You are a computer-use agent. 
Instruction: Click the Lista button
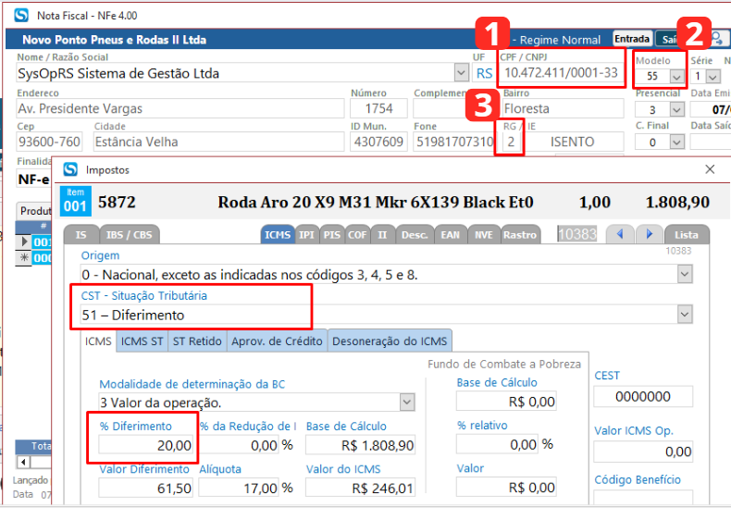[x=687, y=235]
